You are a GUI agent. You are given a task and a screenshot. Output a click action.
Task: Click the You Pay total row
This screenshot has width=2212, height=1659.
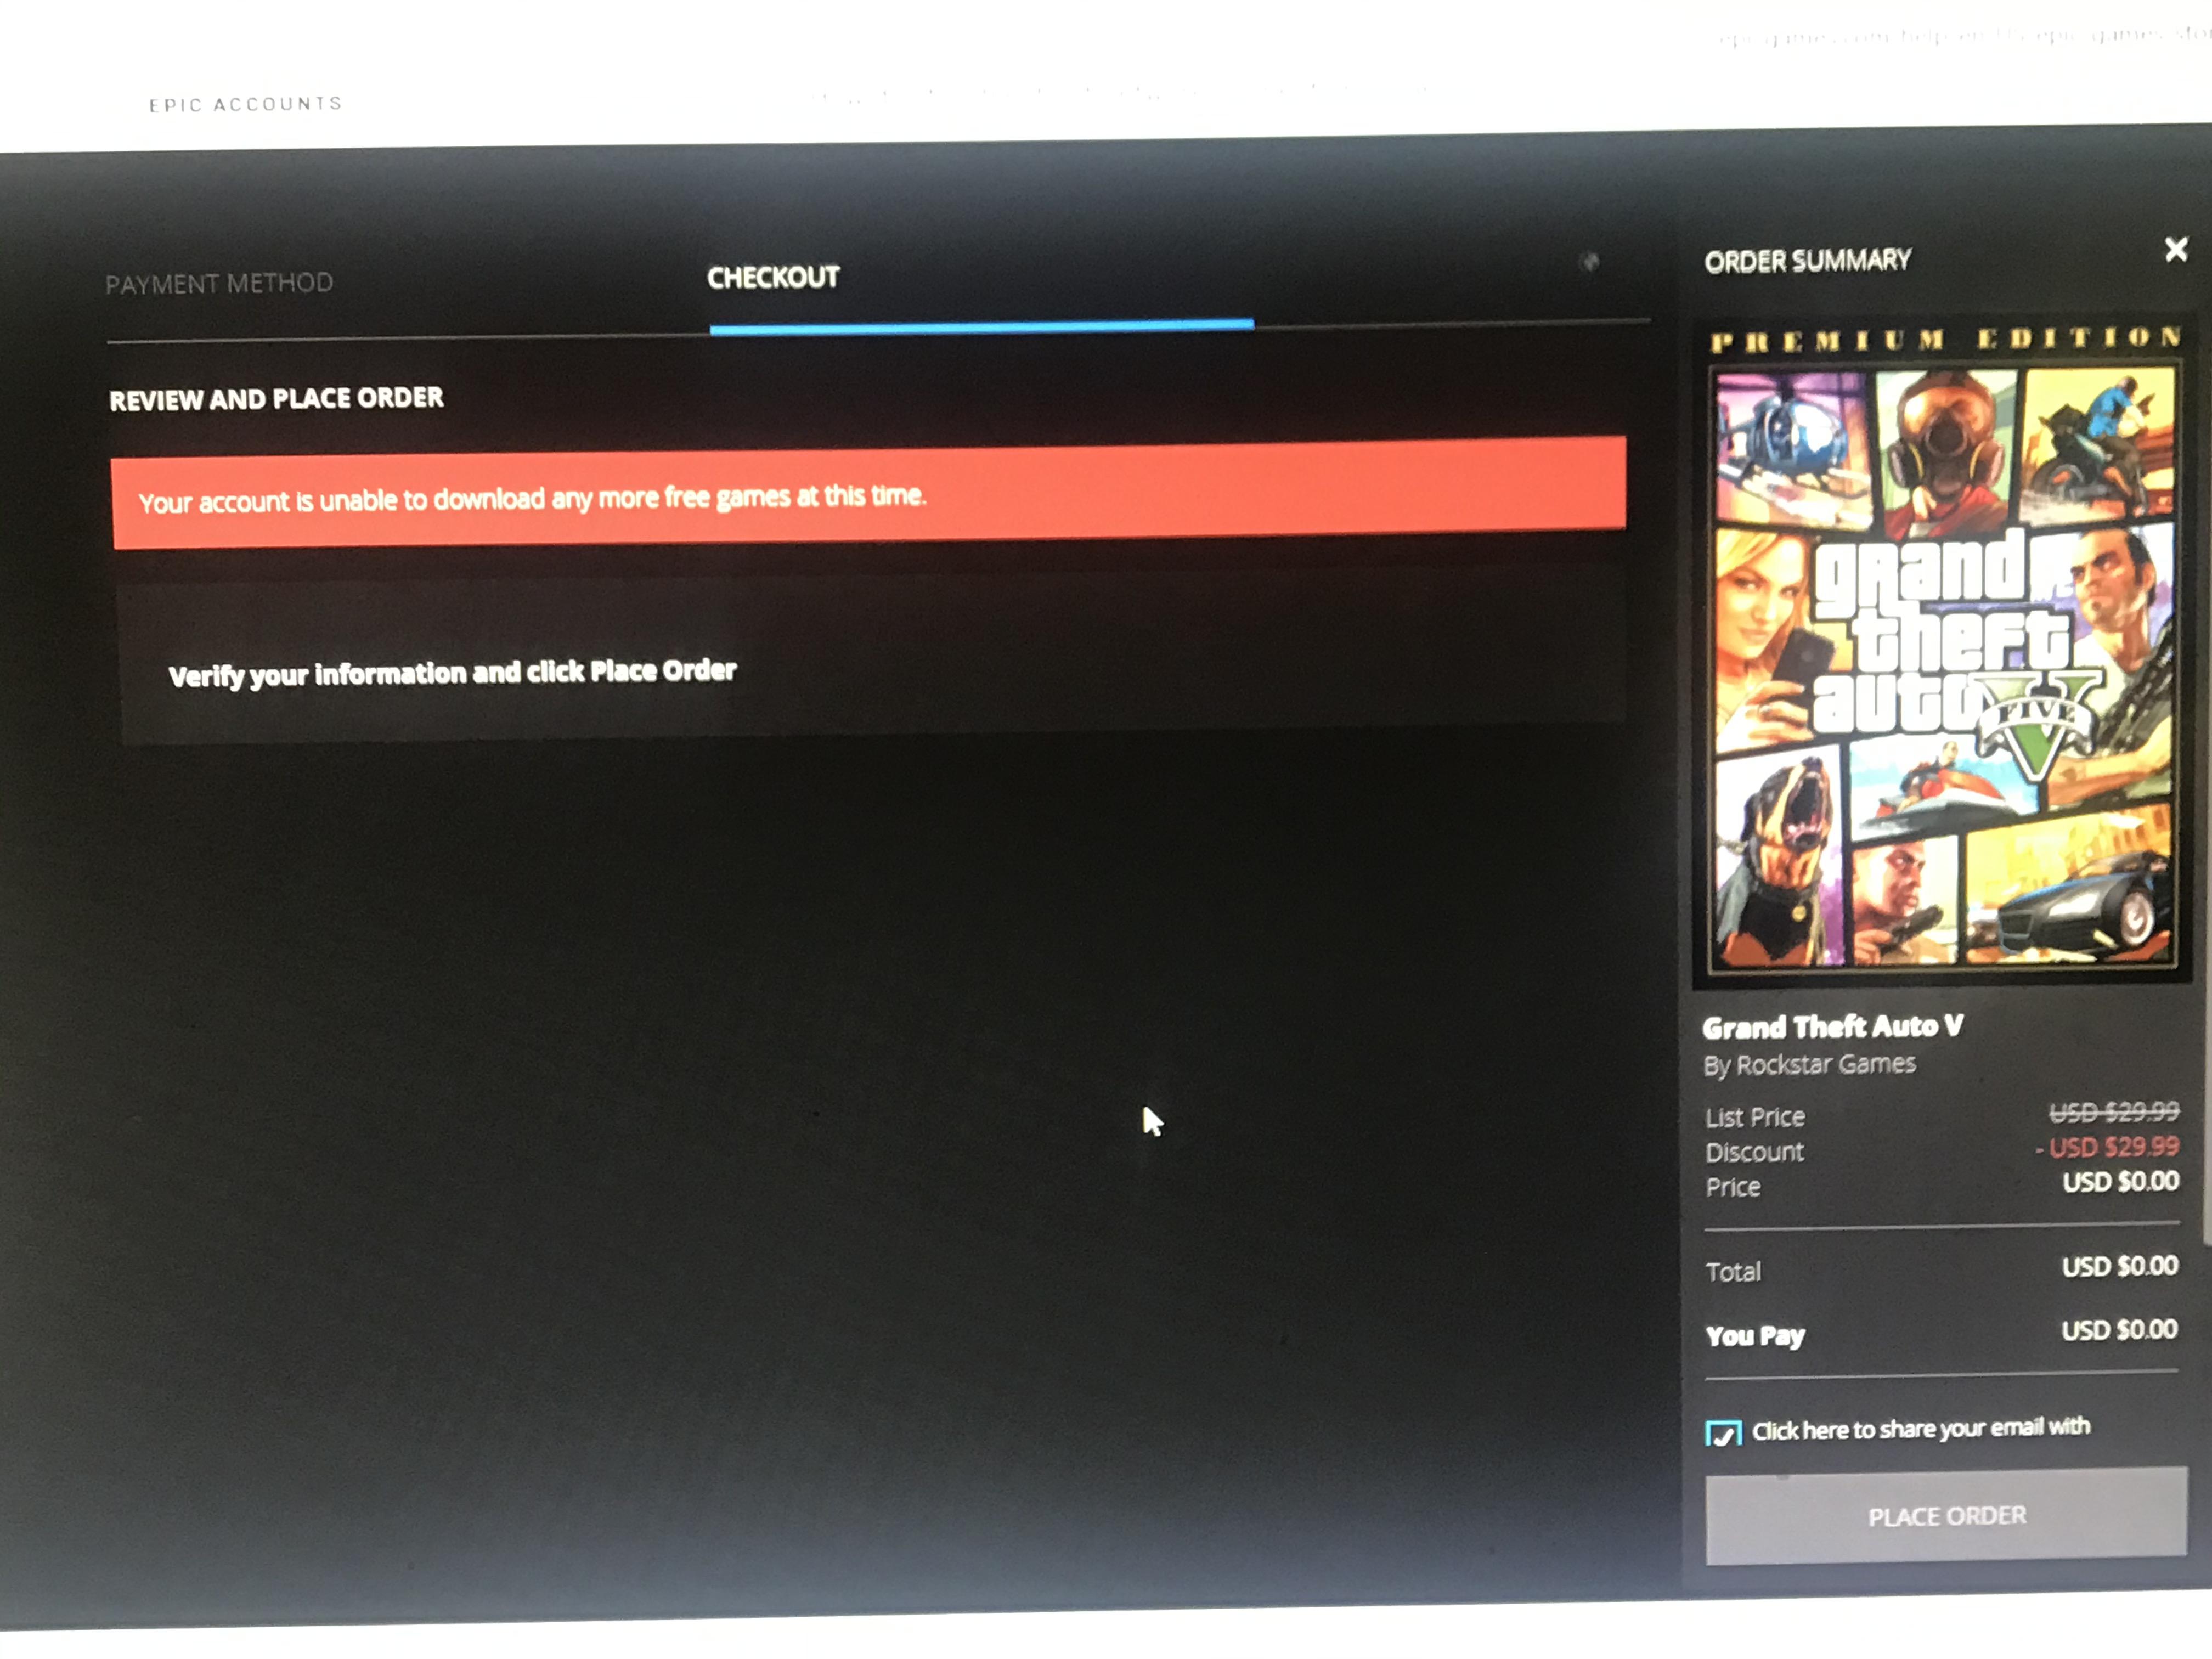(x=1940, y=1333)
